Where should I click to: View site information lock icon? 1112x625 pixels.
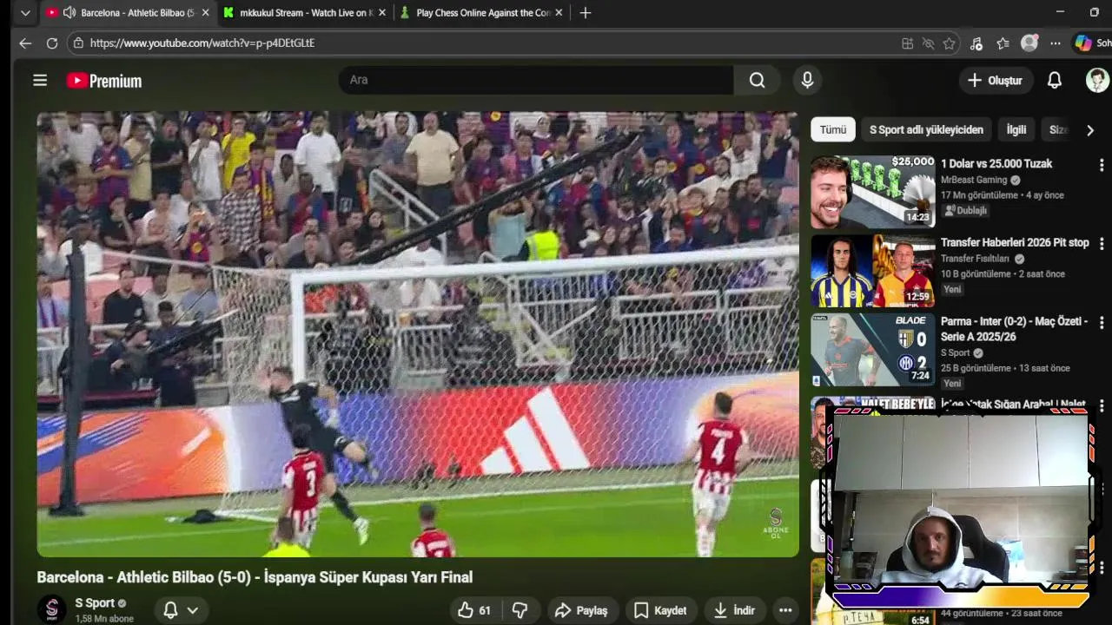78,43
